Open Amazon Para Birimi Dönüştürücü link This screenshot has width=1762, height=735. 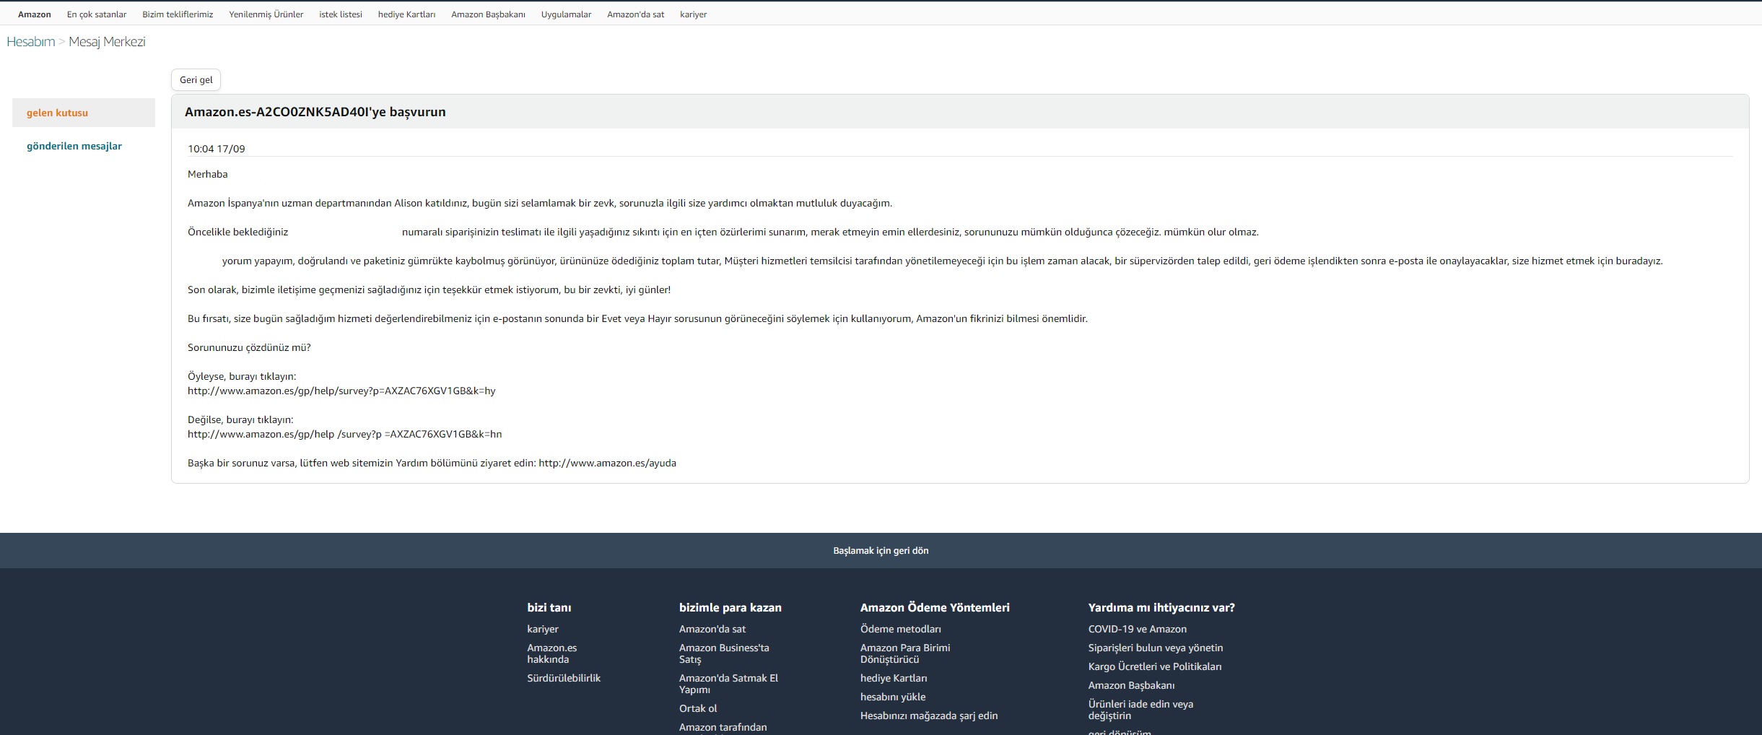point(905,653)
